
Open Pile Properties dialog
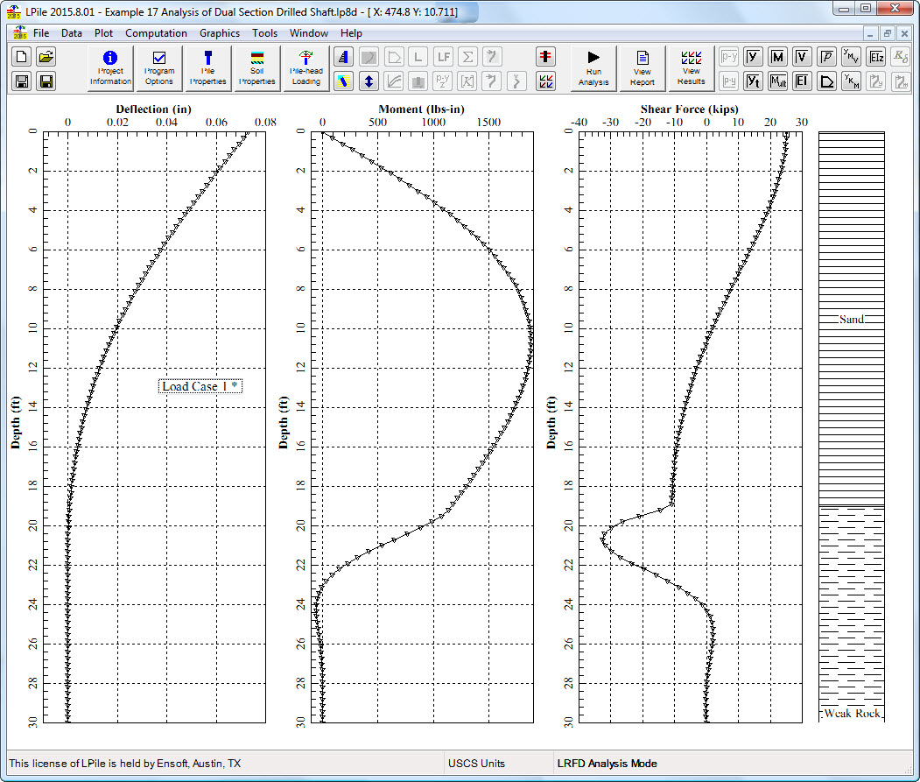click(208, 68)
